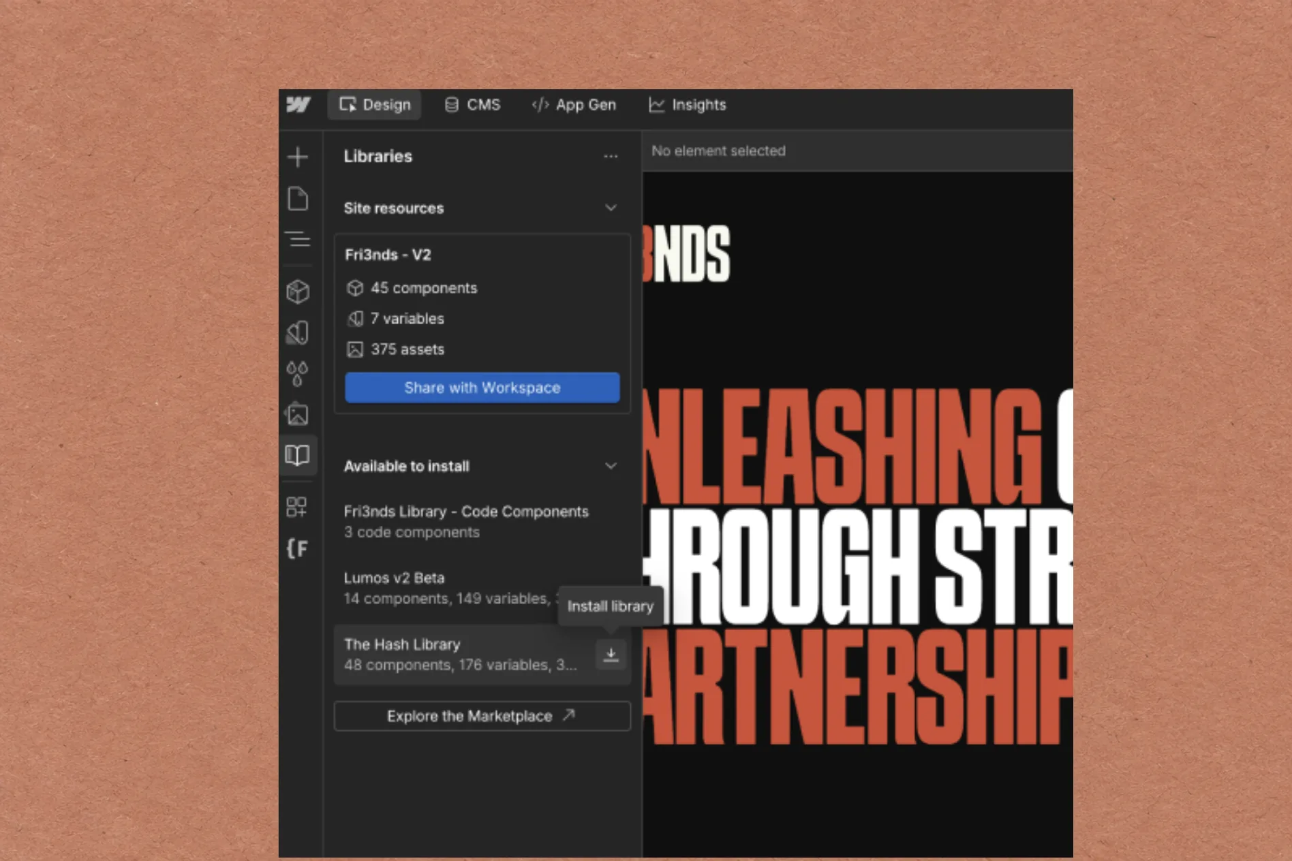Click the No element selected label
This screenshot has width=1292, height=861.
[x=718, y=151]
